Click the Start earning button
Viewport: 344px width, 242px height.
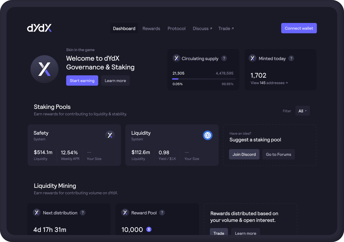tap(82, 80)
